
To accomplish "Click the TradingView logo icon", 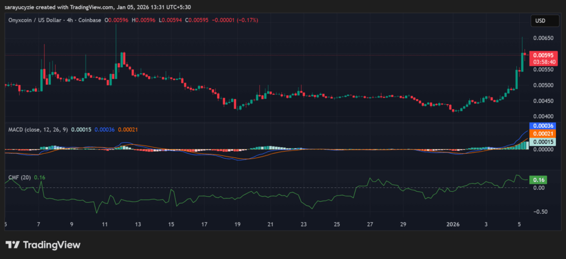I will (x=13, y=245).
